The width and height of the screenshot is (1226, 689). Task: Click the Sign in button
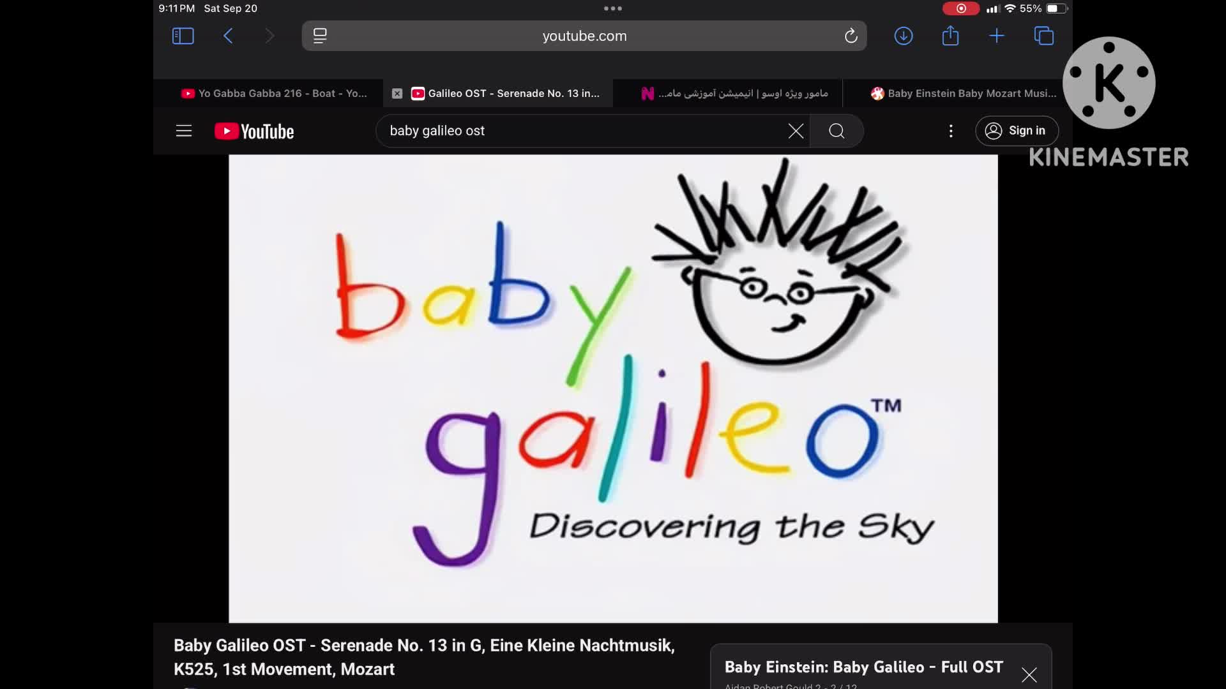tap(1017, 131)
